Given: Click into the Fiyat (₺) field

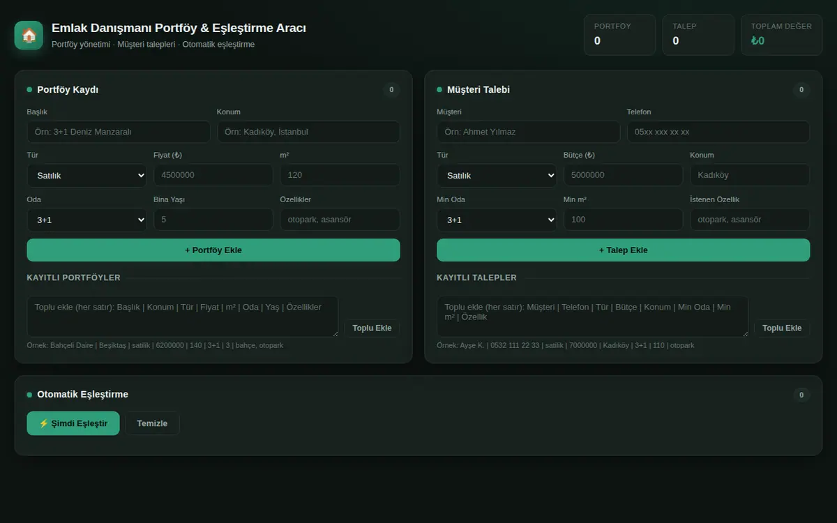Looking at the screenshot, I should (x=213, y=175).
